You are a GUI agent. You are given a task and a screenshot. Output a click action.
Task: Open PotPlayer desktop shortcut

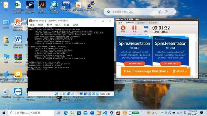click(x=18, y=77)
